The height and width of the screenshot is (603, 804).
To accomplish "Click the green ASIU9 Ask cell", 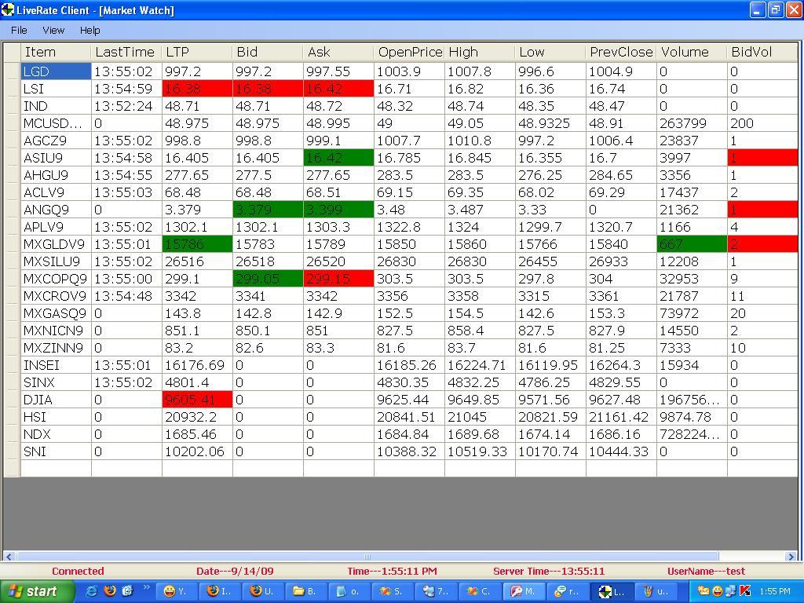I will tap(338, 158).
